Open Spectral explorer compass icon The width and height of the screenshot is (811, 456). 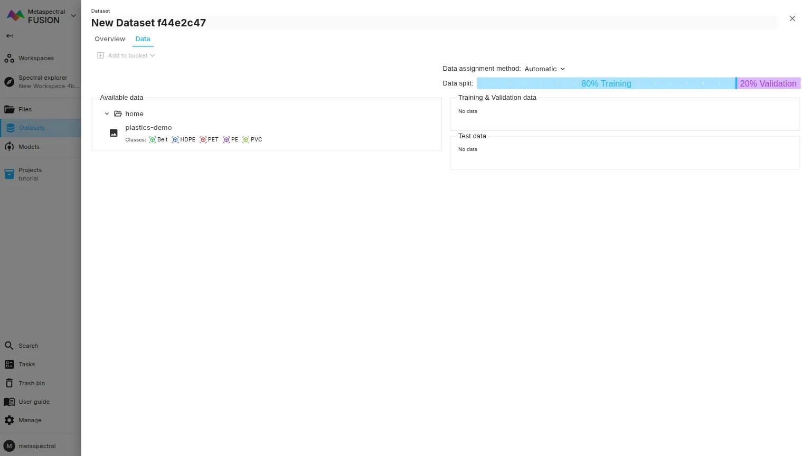[9, 82]
